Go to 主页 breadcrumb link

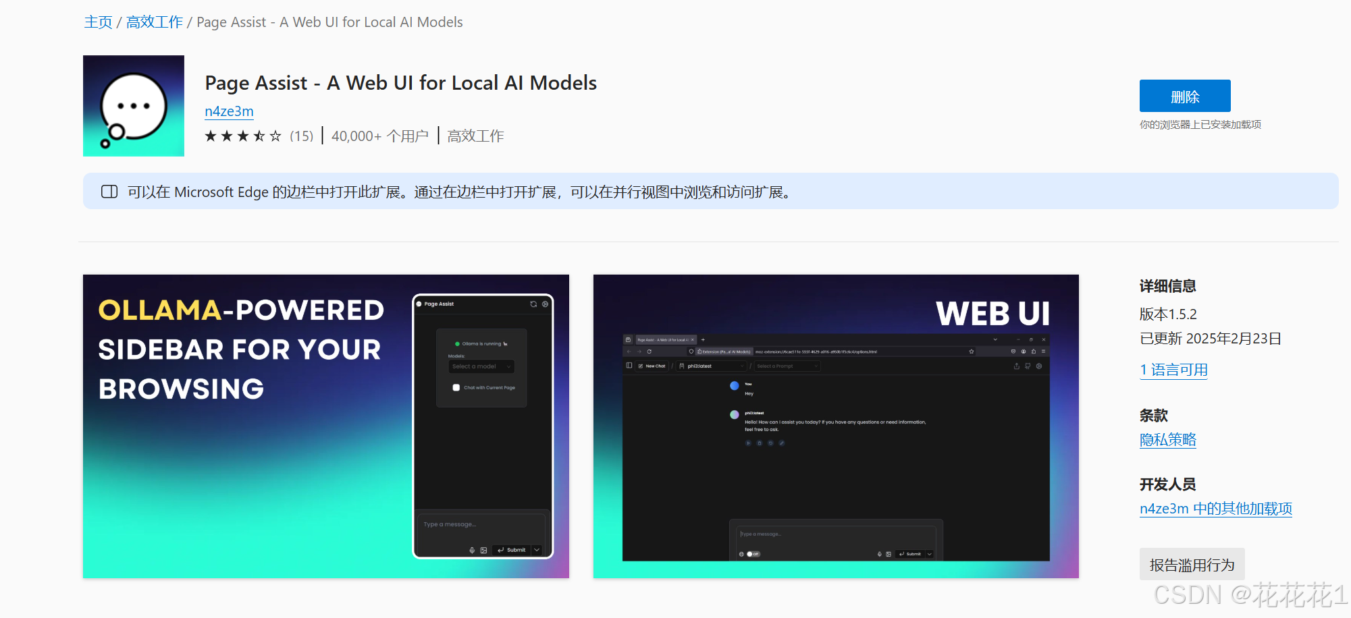98,22
